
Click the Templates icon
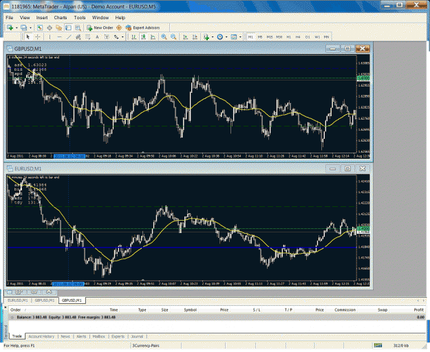tap(234, 37)
